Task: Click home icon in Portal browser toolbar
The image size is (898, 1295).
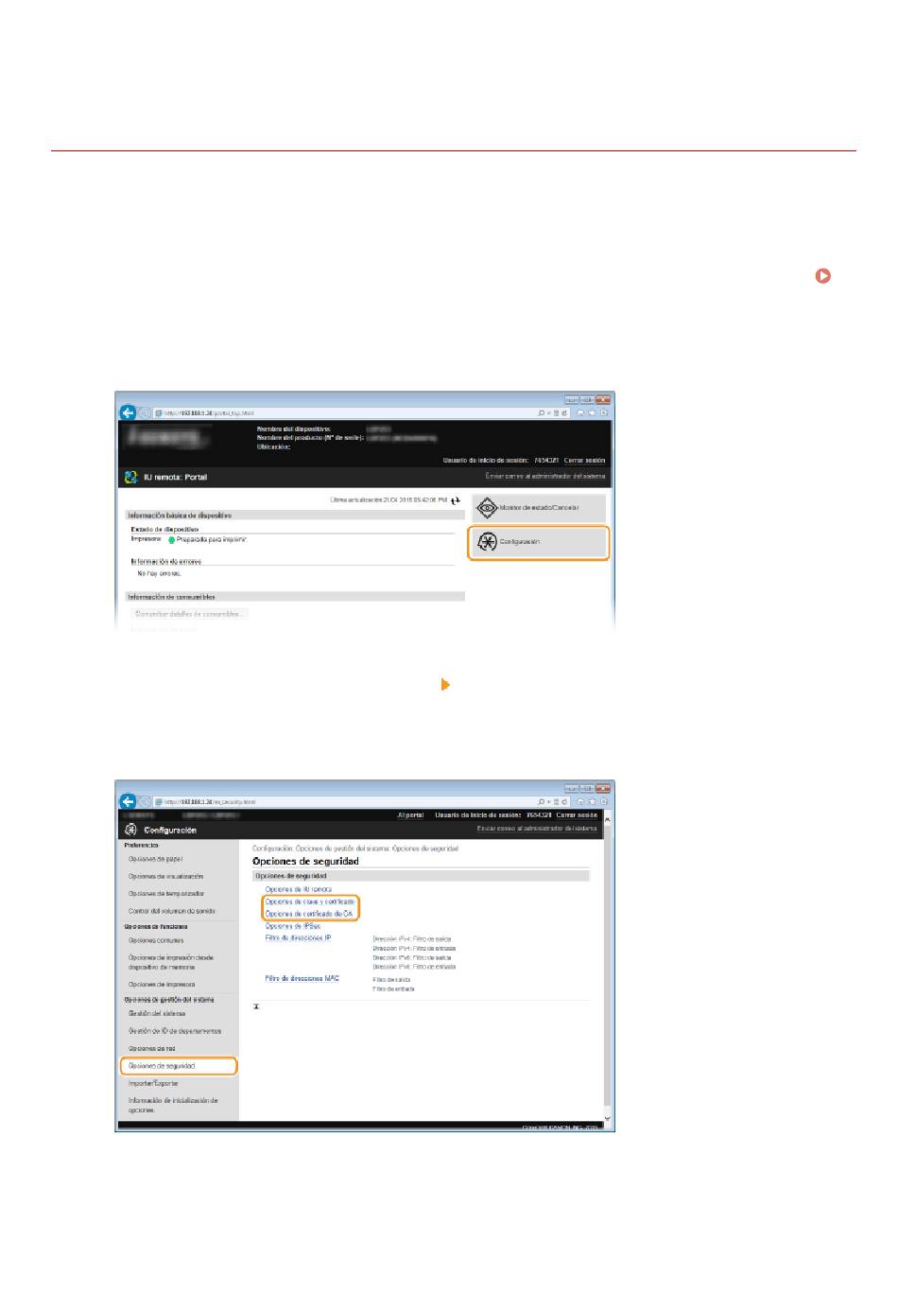Action: tap(582, 413)
